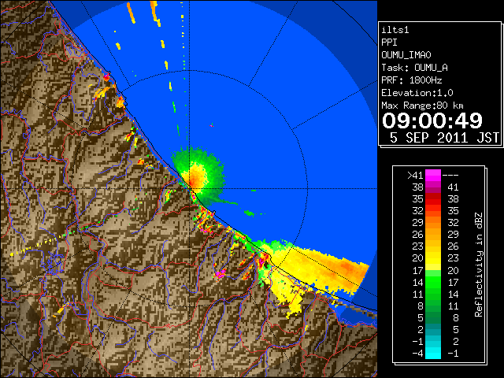Select the 'Elevation:1.0' text

click(417, 93)
